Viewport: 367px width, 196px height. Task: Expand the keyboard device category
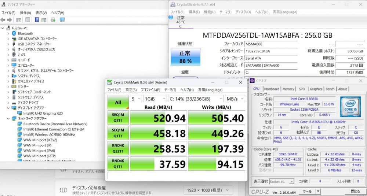pos(8,60)
